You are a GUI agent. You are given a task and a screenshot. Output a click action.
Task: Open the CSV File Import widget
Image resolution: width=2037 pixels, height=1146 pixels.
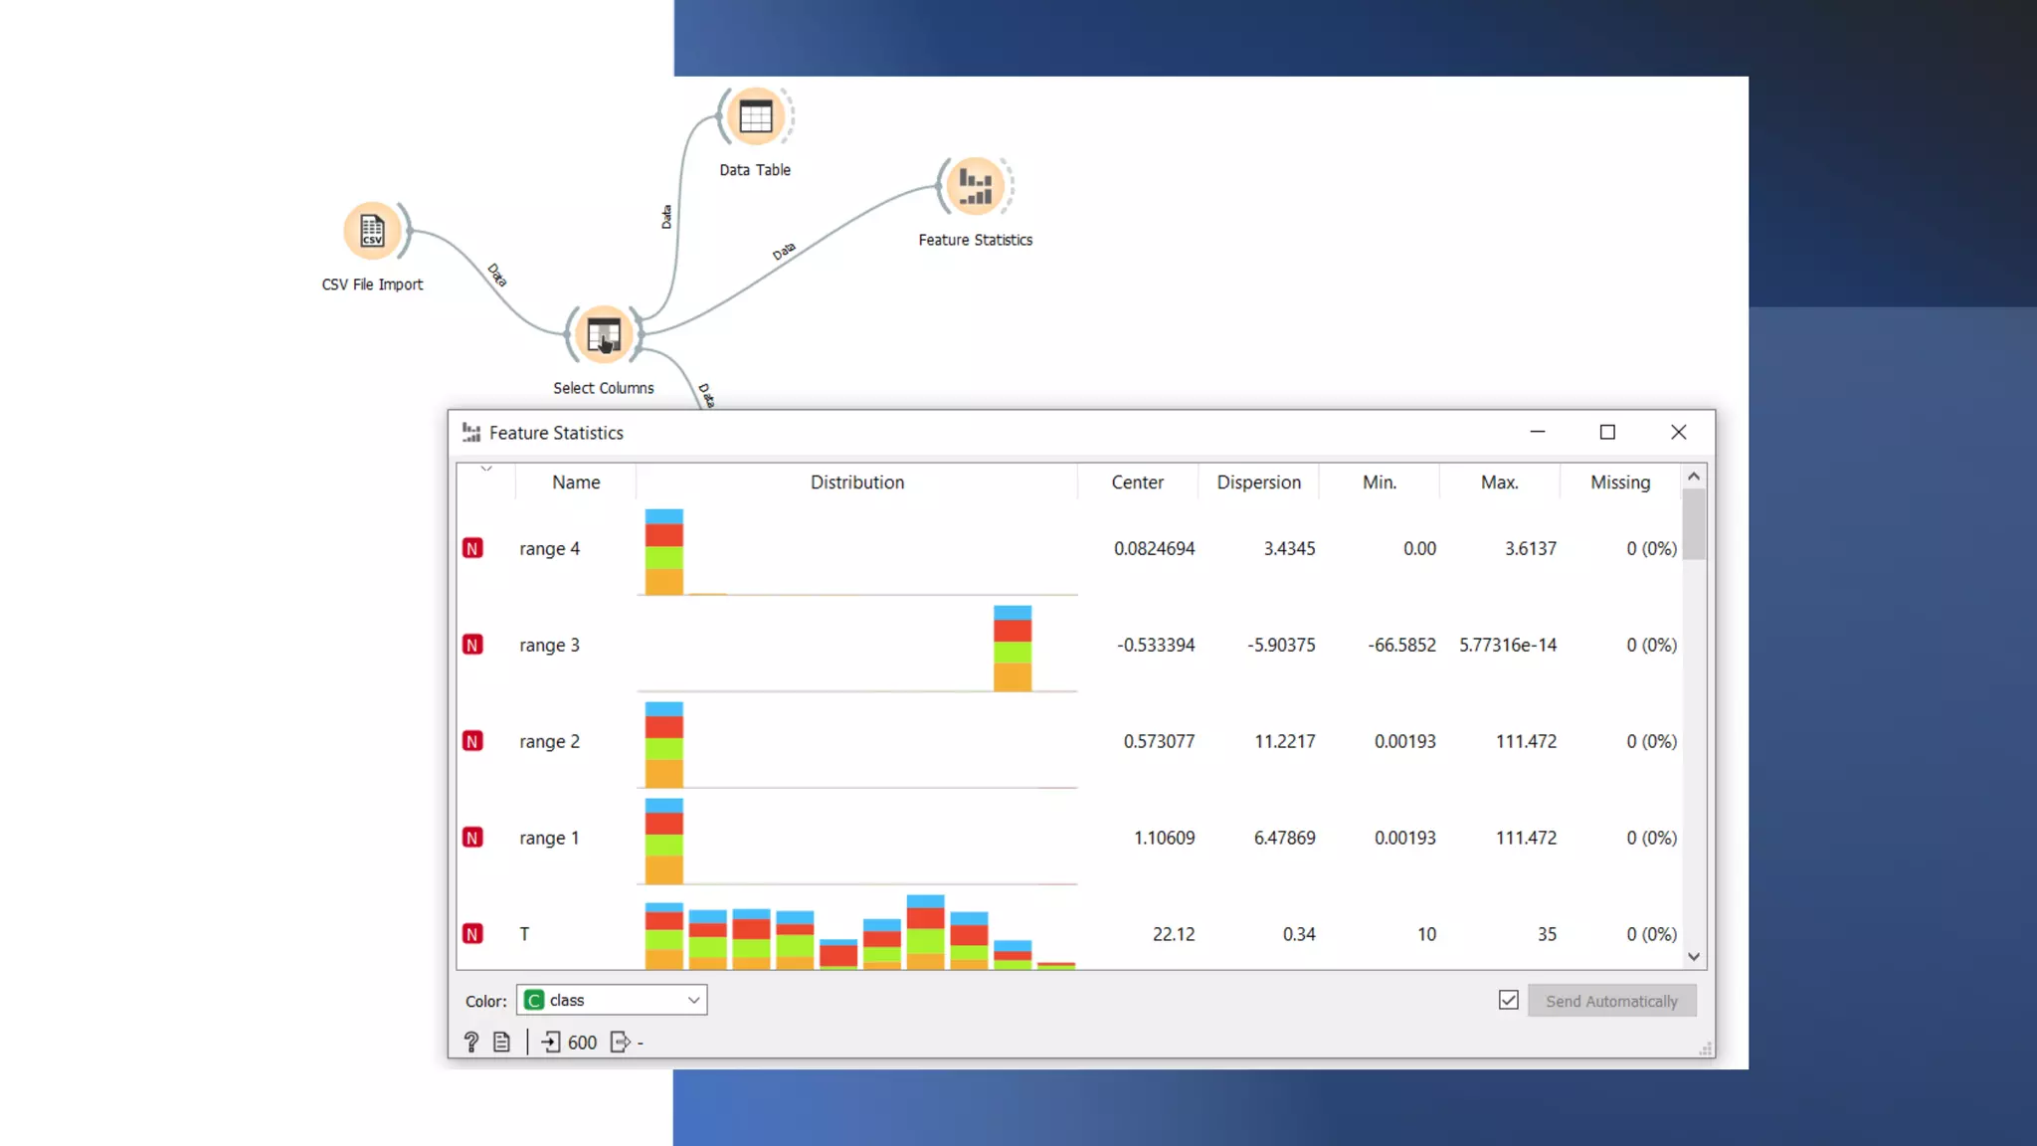[372, 231]
